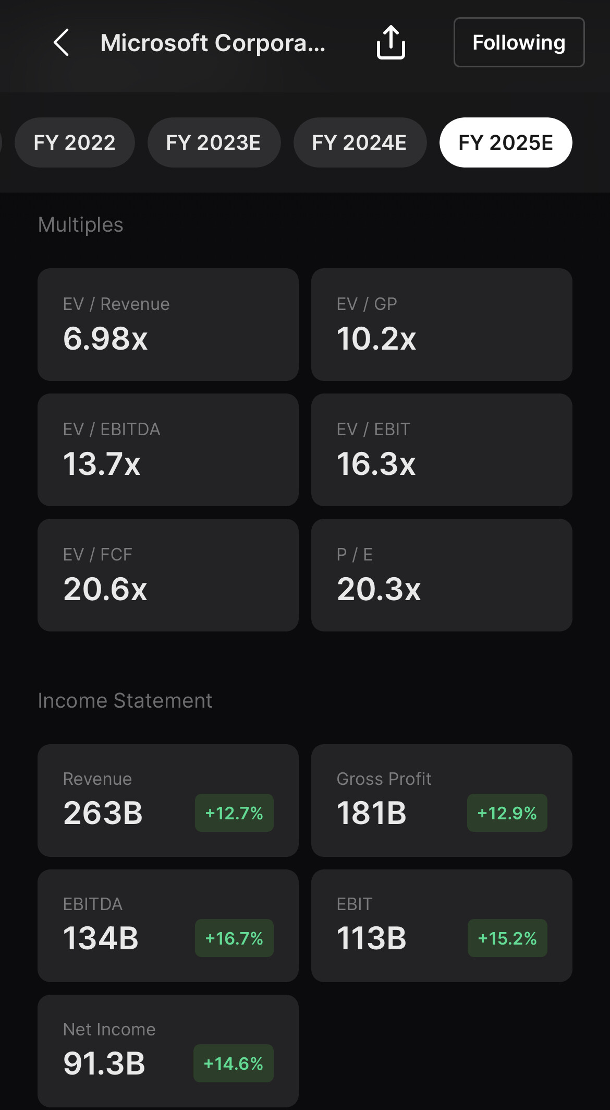Tap the Revenue +12.7% growth badge
Screen dimensions: 610x1110
coord(234,813)
